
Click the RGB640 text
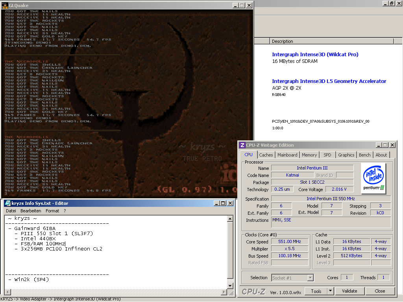tap(279, 94)
